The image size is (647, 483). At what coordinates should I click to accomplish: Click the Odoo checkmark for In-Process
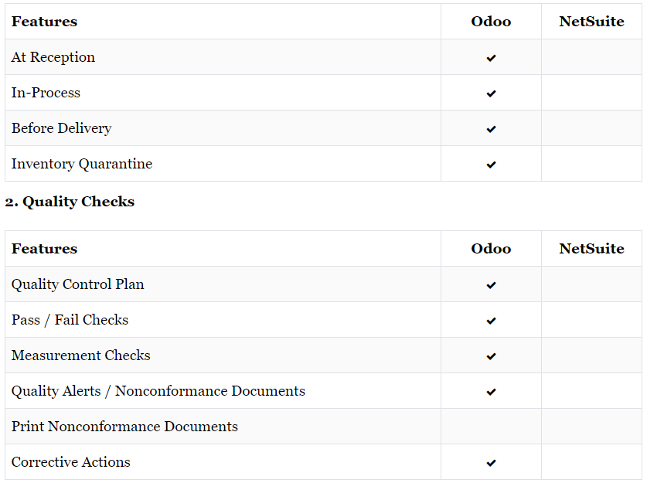coord(491,94)
